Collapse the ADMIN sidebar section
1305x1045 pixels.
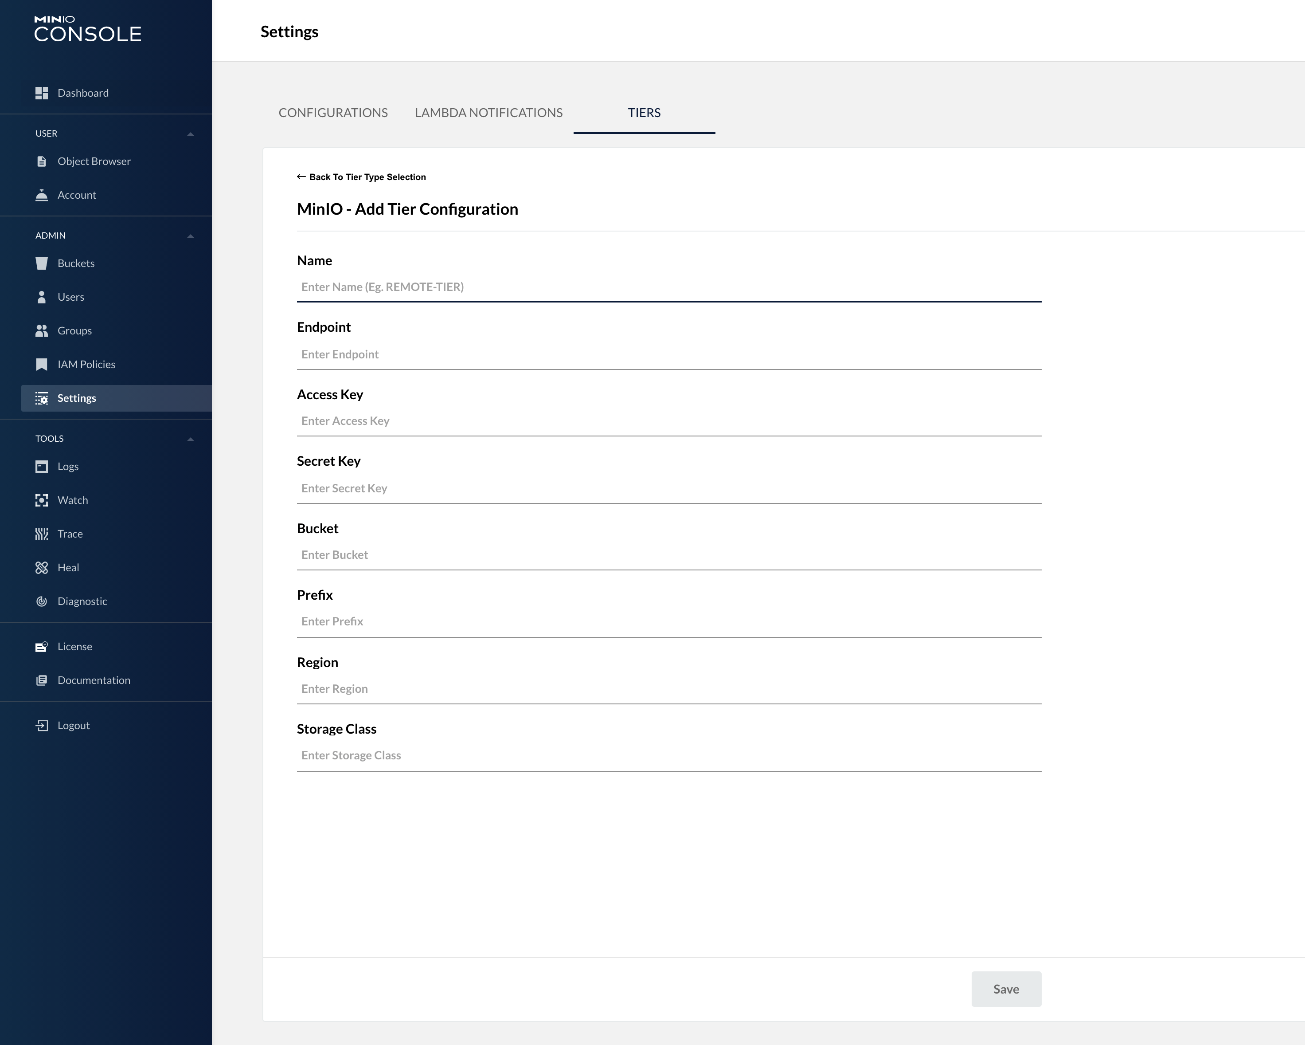[190, 236]
